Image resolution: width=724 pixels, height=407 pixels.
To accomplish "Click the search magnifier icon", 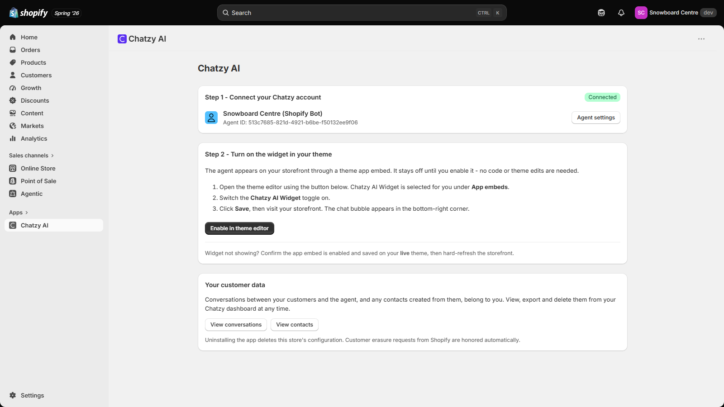I will point(226,13).
